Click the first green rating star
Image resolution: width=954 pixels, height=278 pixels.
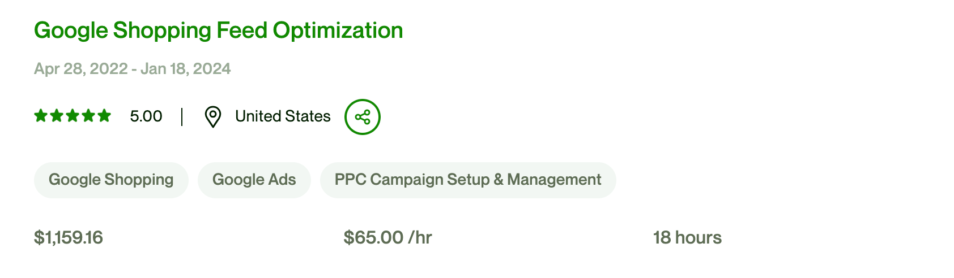(x=41, y=116)
